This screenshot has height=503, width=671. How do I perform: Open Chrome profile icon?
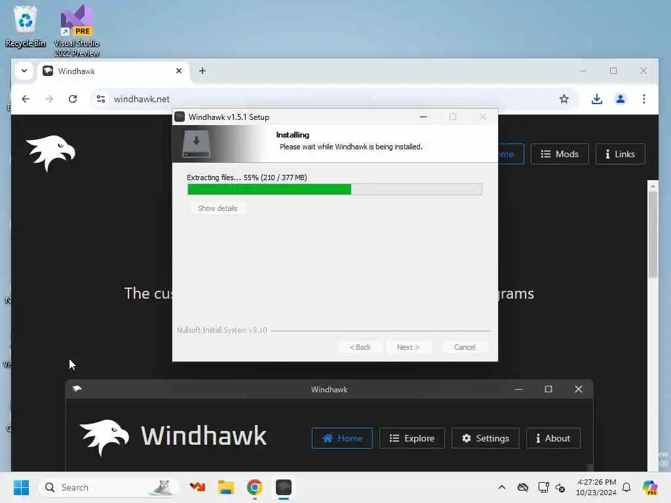tap(620, 99)
